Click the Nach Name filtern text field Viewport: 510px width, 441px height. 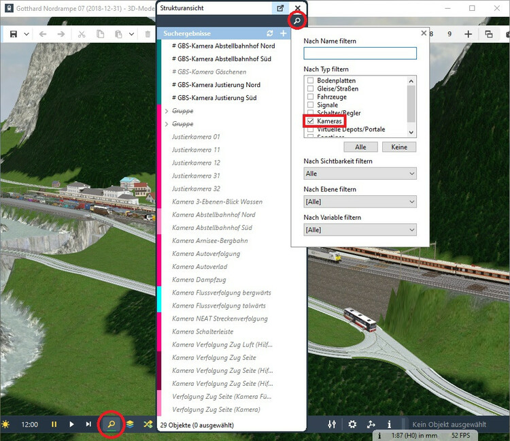(x=360, y=53)
